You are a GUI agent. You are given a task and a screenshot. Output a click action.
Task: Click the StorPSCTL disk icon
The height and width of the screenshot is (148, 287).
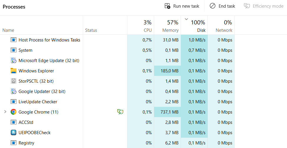14,81
